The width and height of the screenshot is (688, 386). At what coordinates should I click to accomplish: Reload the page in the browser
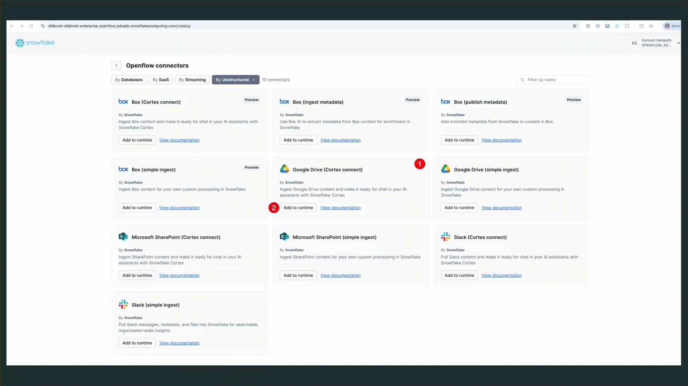pyautogui.click(x=31, y=26)
